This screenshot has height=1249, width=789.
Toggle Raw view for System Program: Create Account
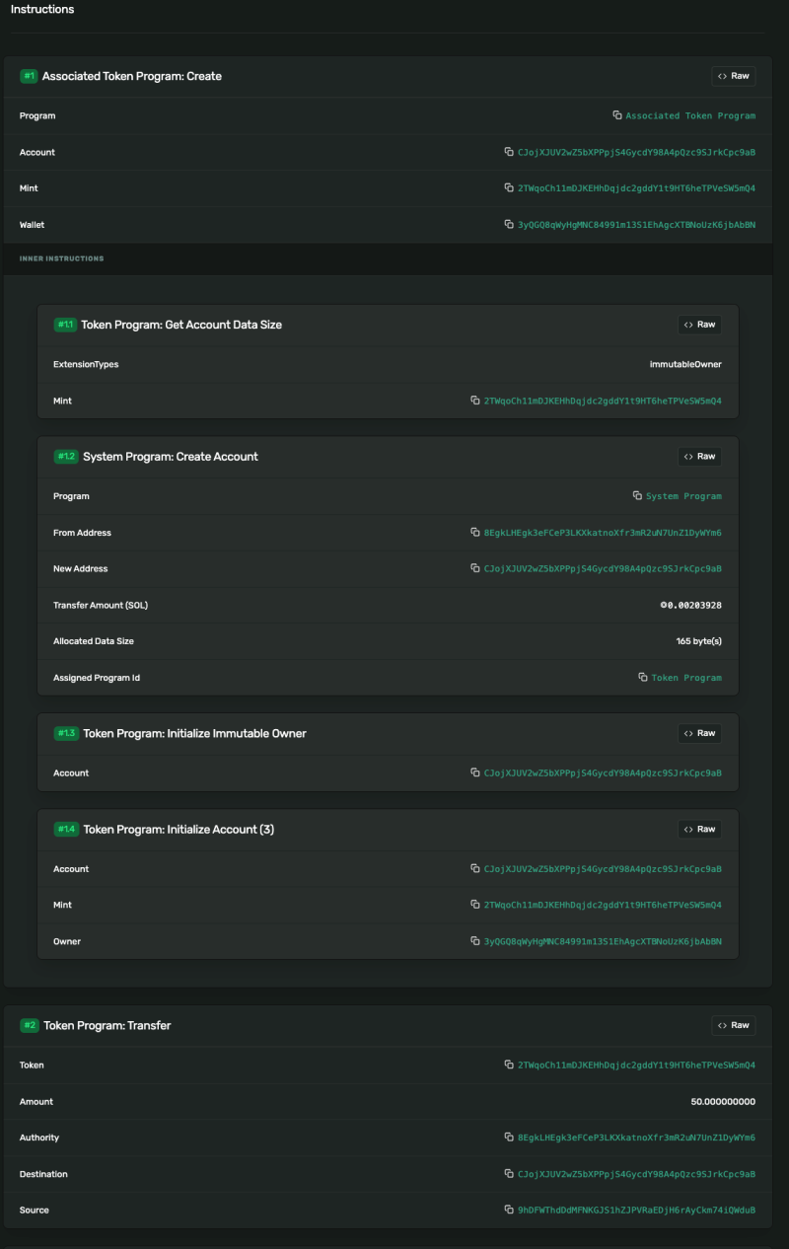[699, 457]
